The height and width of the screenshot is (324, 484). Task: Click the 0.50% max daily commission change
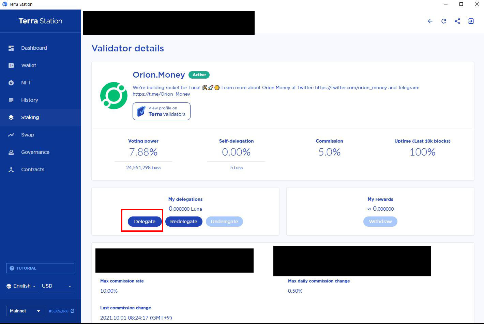click(295, 291)
